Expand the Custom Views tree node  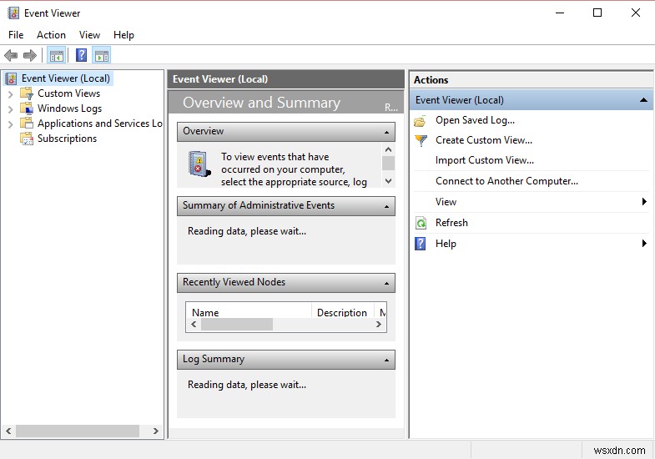coord(11,94)
